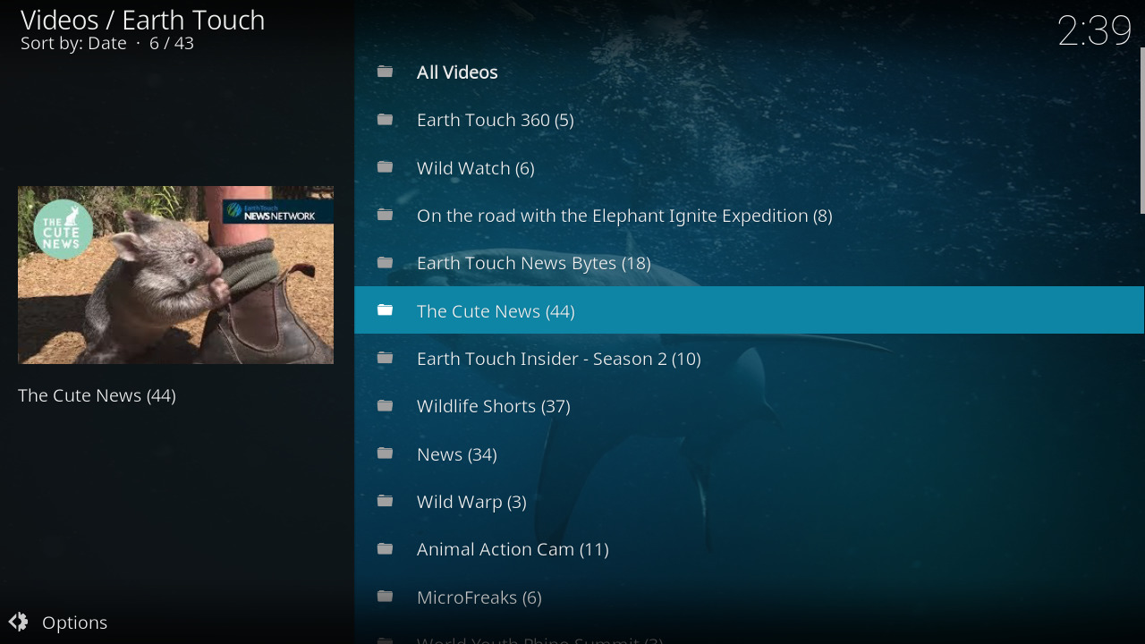Click the Videos / Earth Touch heading
This screenshot has height=644, width=1145.
(x=143, y=20)
